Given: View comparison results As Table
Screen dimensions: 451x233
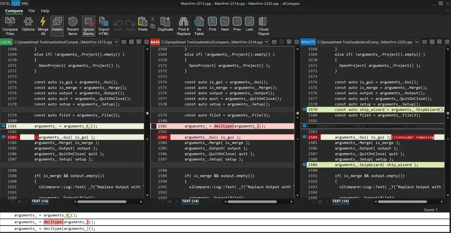Looking at the screenshot, I should [x=199, y=26].
